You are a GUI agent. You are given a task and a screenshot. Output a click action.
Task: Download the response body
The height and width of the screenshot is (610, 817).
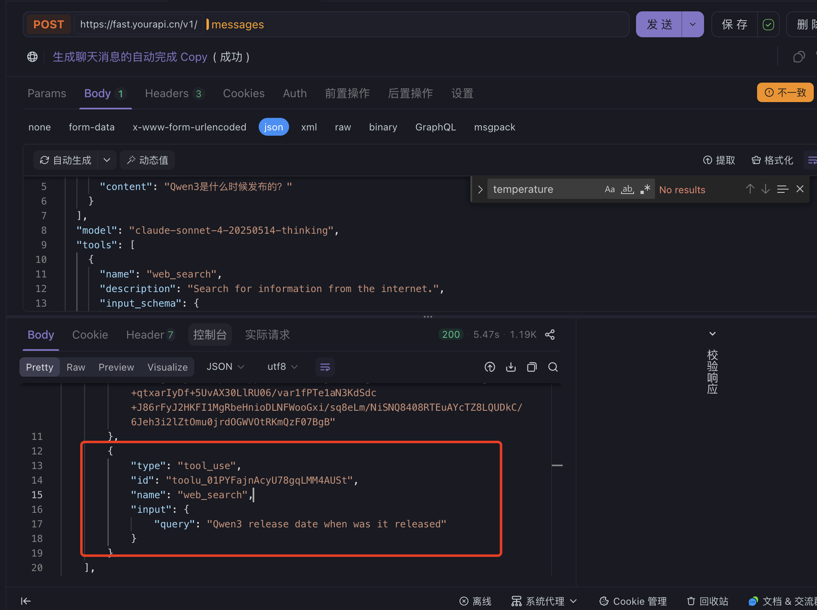(x=511, y=367)
